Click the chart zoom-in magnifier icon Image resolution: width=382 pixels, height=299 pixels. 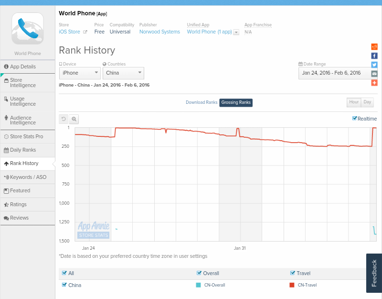click(x=74, y=119)
